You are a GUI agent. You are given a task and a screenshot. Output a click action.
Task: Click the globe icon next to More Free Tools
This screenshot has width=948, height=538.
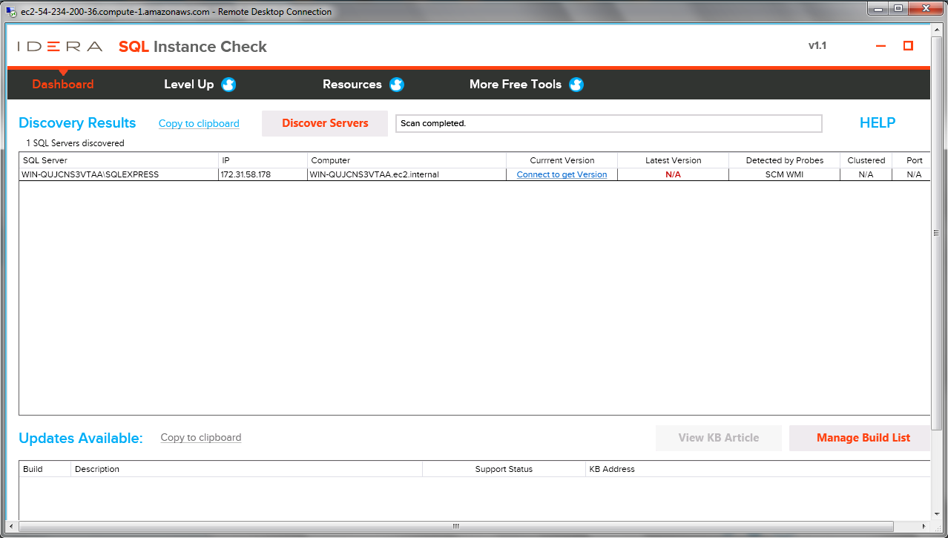(576, 85)
